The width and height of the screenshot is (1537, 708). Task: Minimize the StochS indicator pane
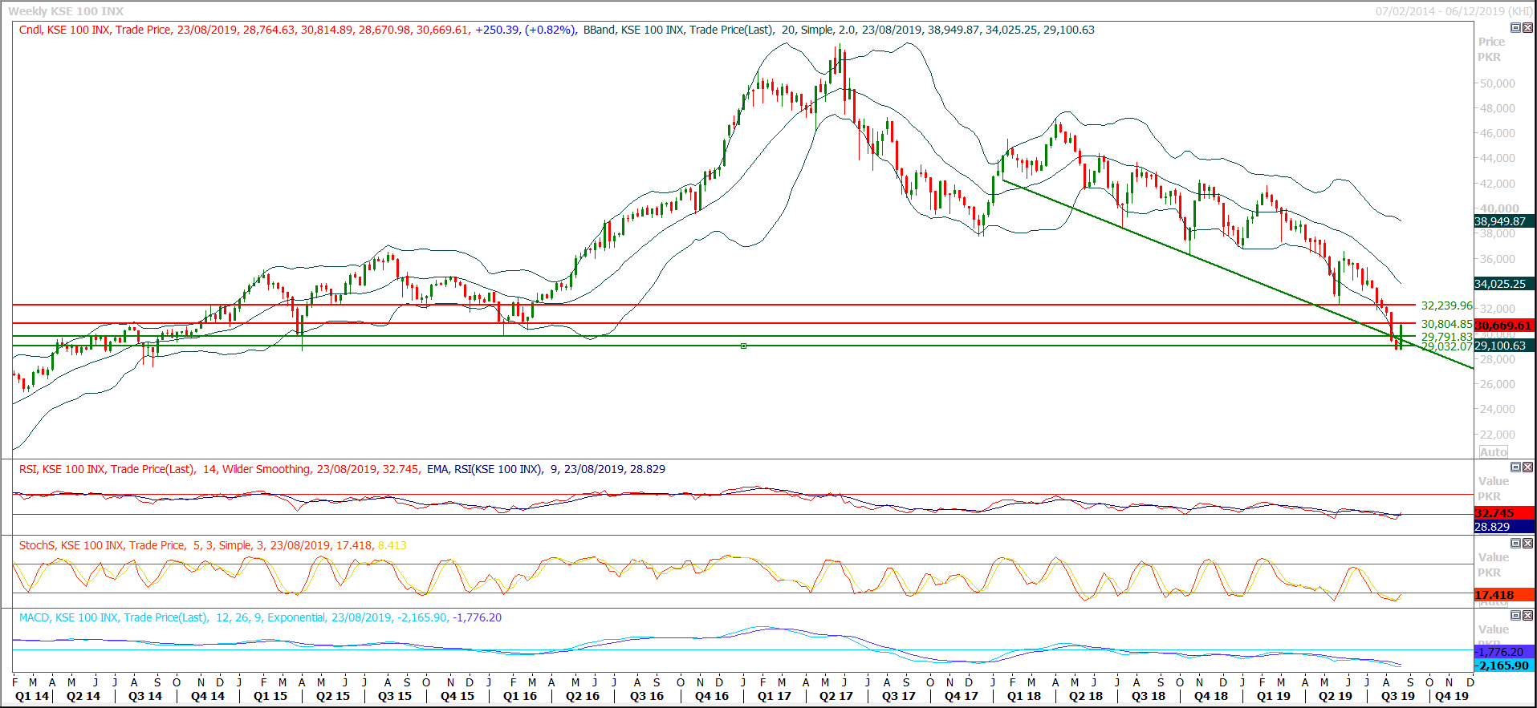tap(1515, 543)
